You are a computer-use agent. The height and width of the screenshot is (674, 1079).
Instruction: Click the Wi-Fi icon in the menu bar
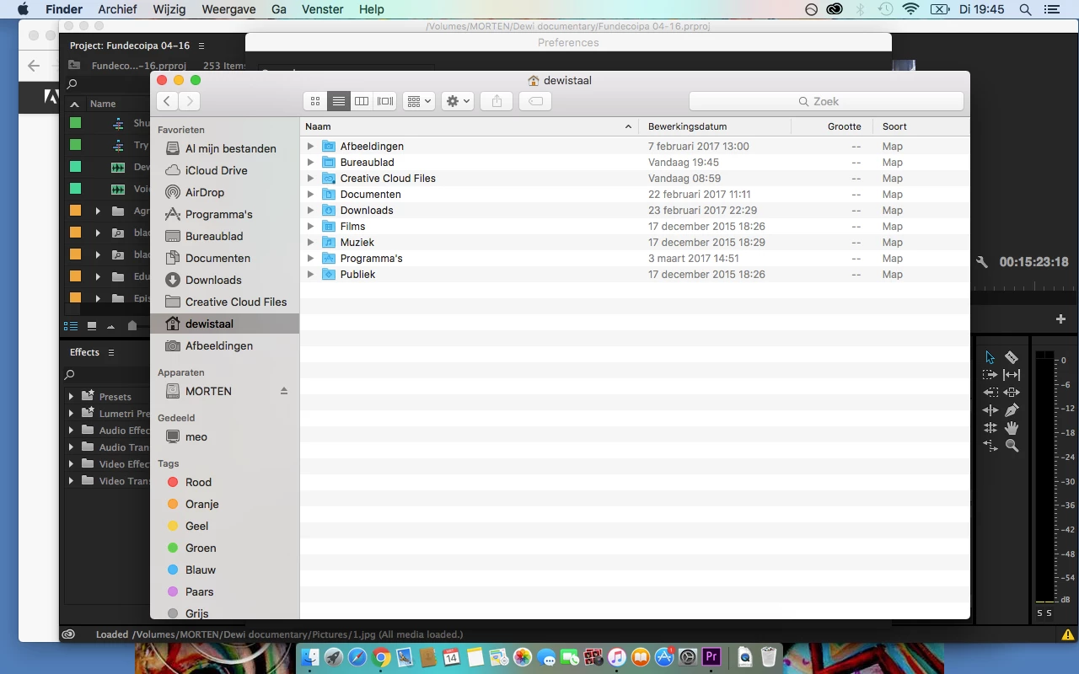910,9
